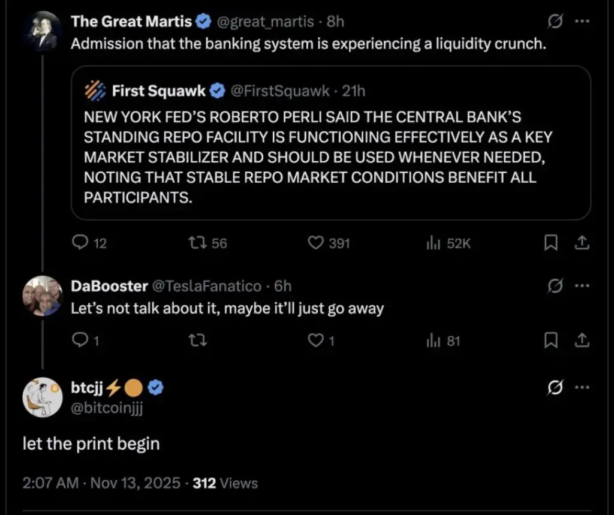614x515 pixels.
Task: Repost DaBooster's reply
Action: [196, 341]
